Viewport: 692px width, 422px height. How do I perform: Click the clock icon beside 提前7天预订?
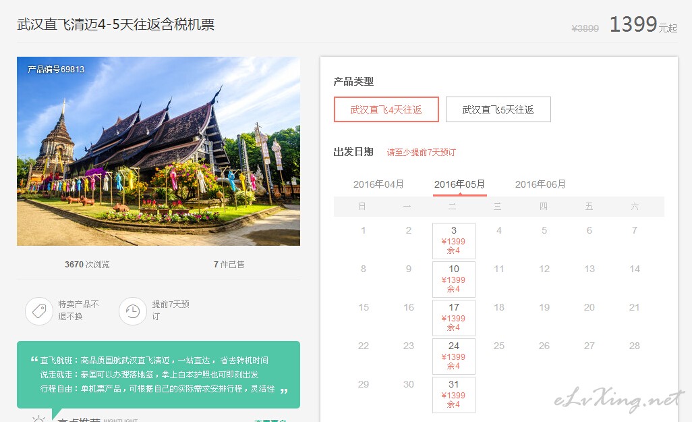point(132,311)
